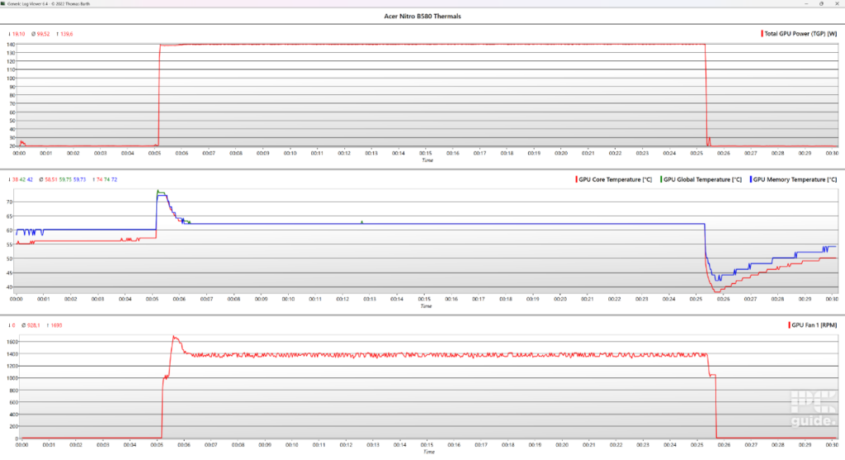Click the 00:25 tick on the power chart time axis
This screenshot has height=460, width=845.
point(696,153)
